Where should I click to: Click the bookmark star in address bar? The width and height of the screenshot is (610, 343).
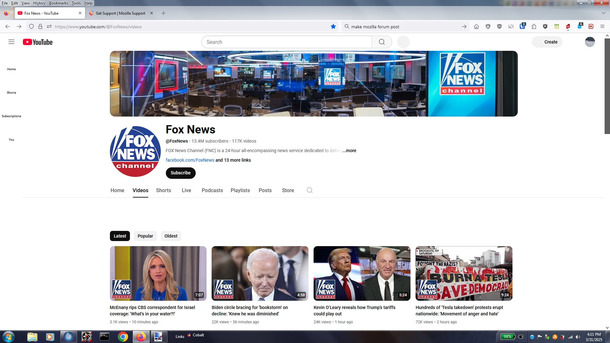click(x=333, y=27)
